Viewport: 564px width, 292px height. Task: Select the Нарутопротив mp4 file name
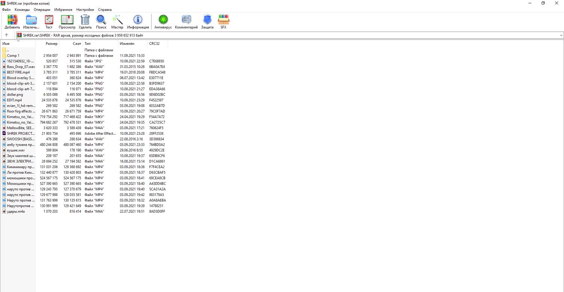pos(21,206)
